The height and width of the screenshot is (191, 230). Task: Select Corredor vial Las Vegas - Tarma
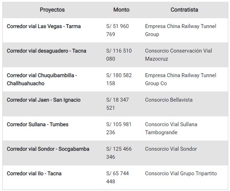(44, 26)
